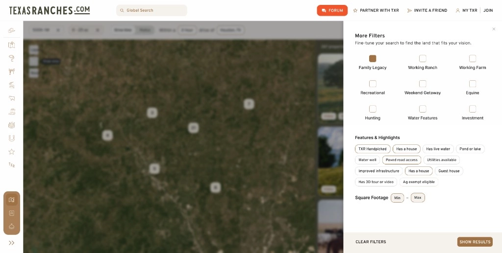Screen dimensions: 502x253
Task: Open the ranch gate sidebar icon
Action: click(x=12, y=71)
